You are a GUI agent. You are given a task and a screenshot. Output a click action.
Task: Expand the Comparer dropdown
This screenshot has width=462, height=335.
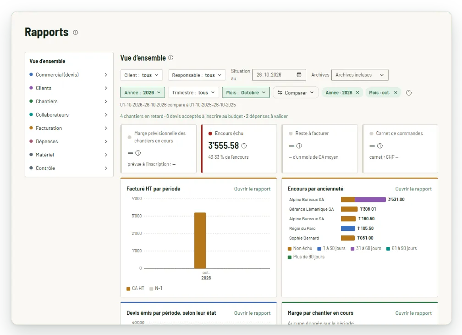pos(296,93)
